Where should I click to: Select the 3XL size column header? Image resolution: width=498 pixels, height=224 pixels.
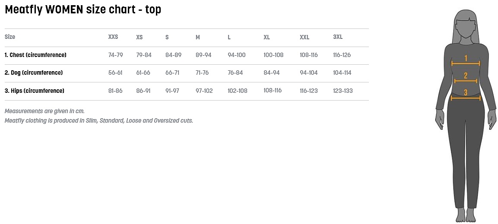point(338,37)
